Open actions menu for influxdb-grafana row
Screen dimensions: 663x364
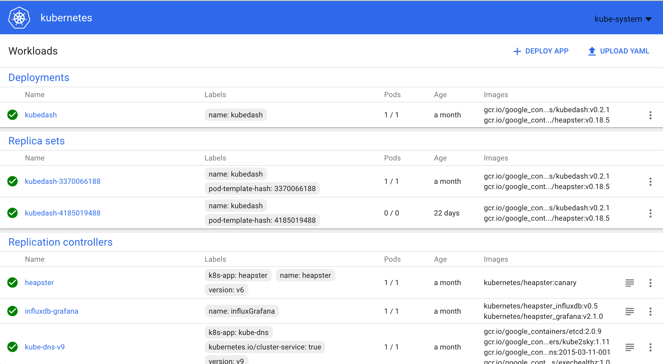(x=651, y=312)
